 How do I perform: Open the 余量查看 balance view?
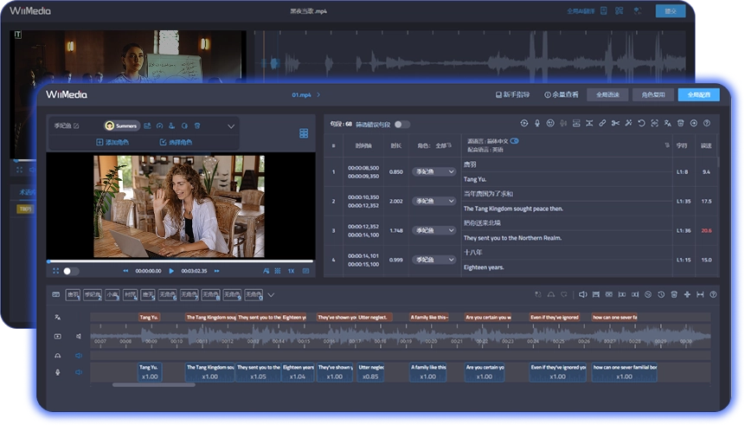tap(561, 94)
